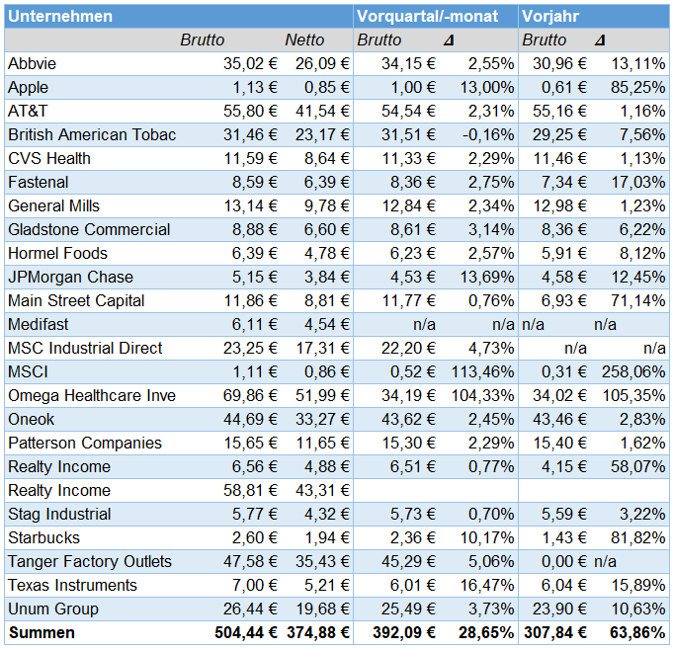
Task: Click Realty Income Netto 43,31 €
Action: click(x=322, y=490)
